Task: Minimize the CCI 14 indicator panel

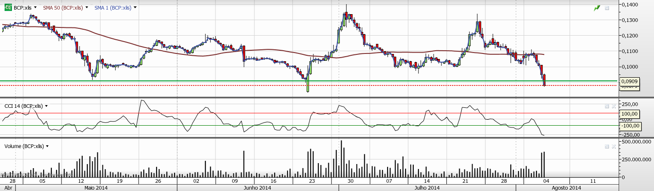Action: click(607, 106)
